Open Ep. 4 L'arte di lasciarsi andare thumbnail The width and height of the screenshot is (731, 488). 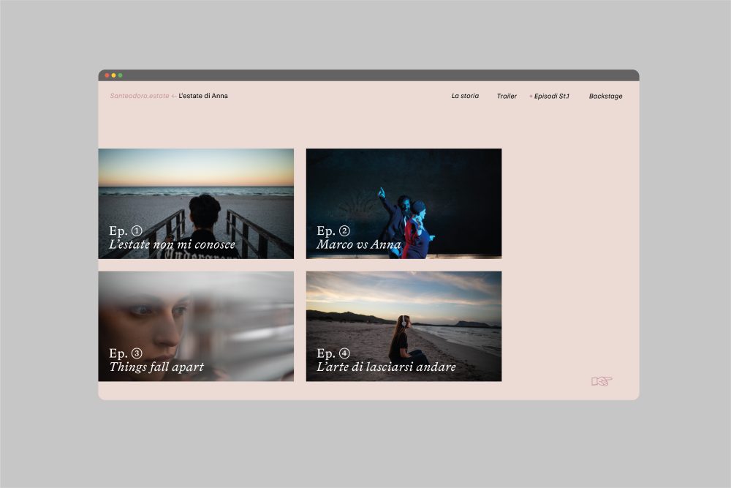pyautogui.click(x=404, y=326)
